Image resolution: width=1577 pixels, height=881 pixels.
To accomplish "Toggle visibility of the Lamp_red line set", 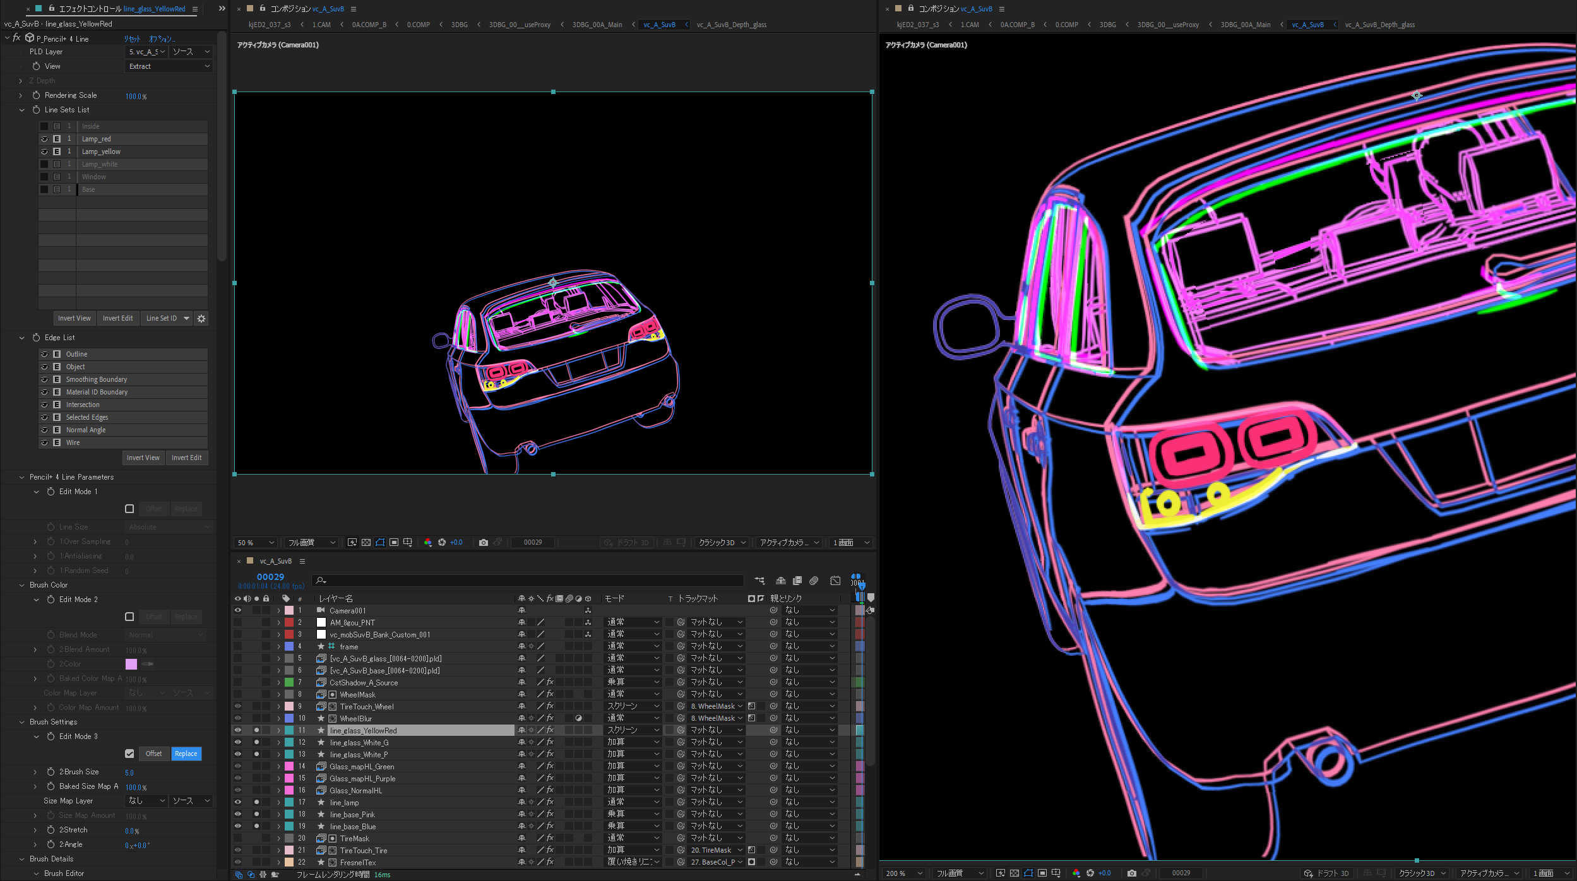I will pyautogui.click(x=44, y=139).
